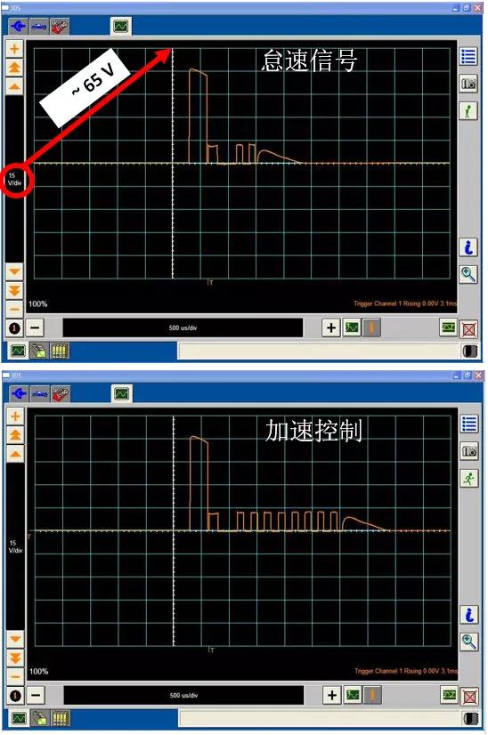Click the double up arrow in 加速控制 window
Image resolution: width=488 pixels, height=735 pixels.
click(x=15, y=435)
